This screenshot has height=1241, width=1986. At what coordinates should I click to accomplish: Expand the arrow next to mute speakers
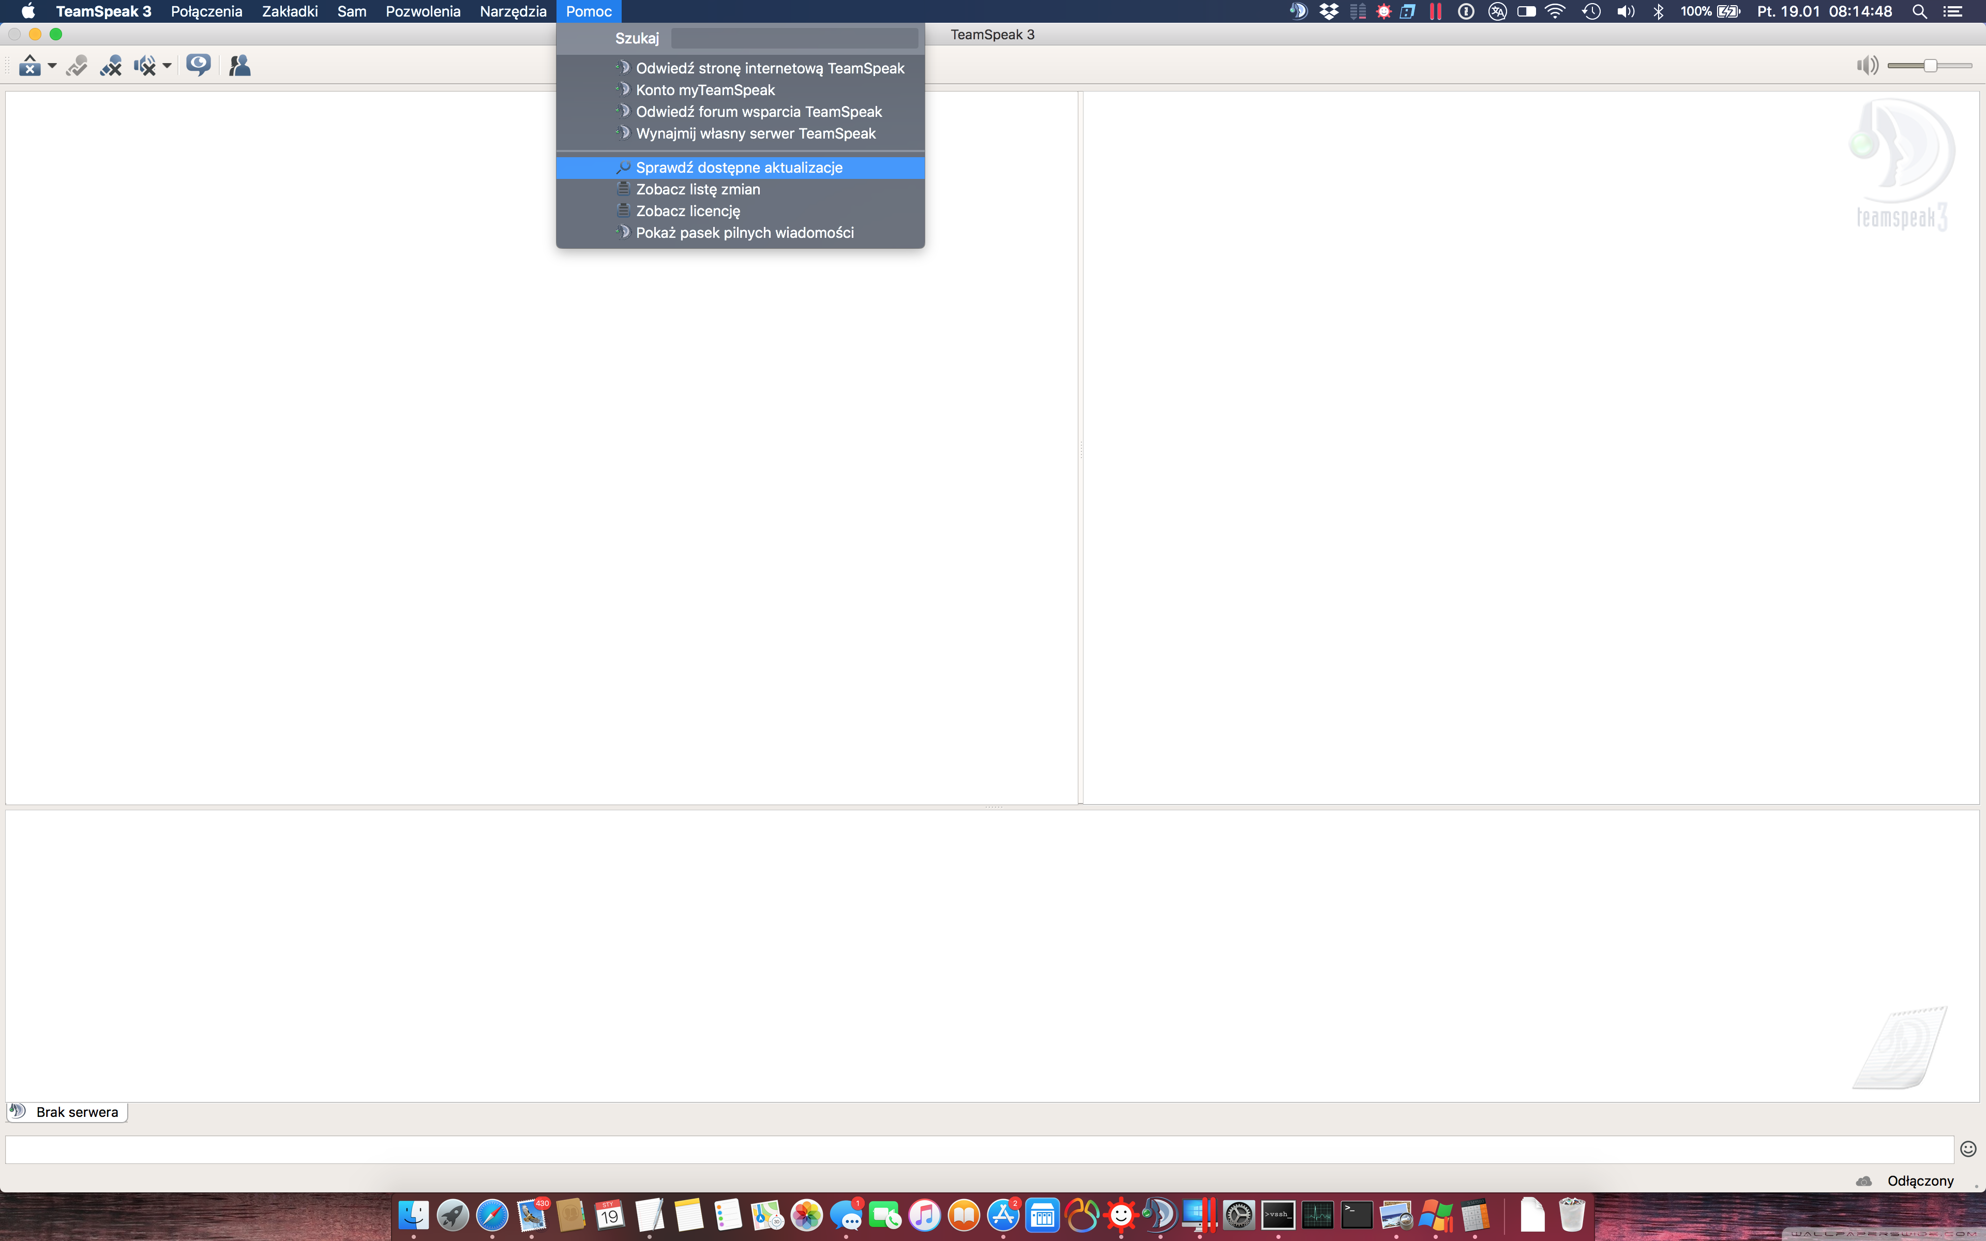(x=167, y=66)
